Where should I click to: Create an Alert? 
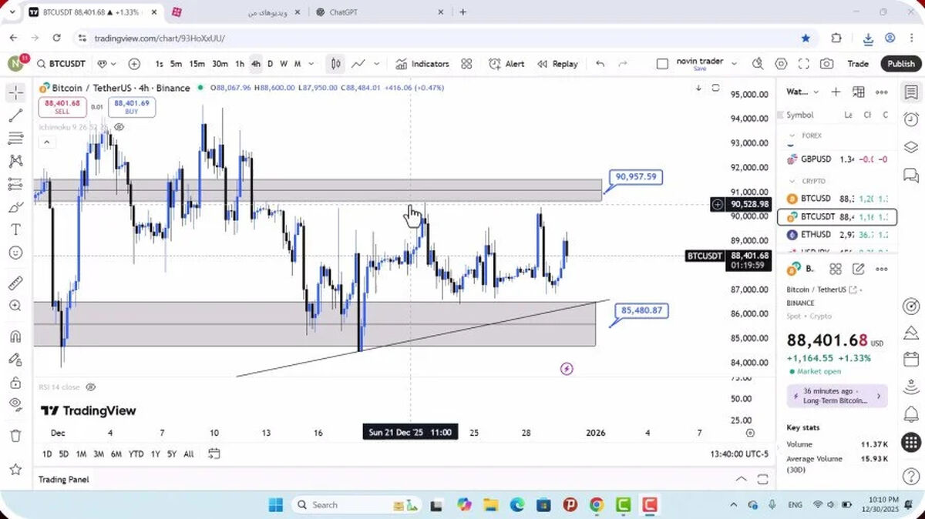point(506,64)
